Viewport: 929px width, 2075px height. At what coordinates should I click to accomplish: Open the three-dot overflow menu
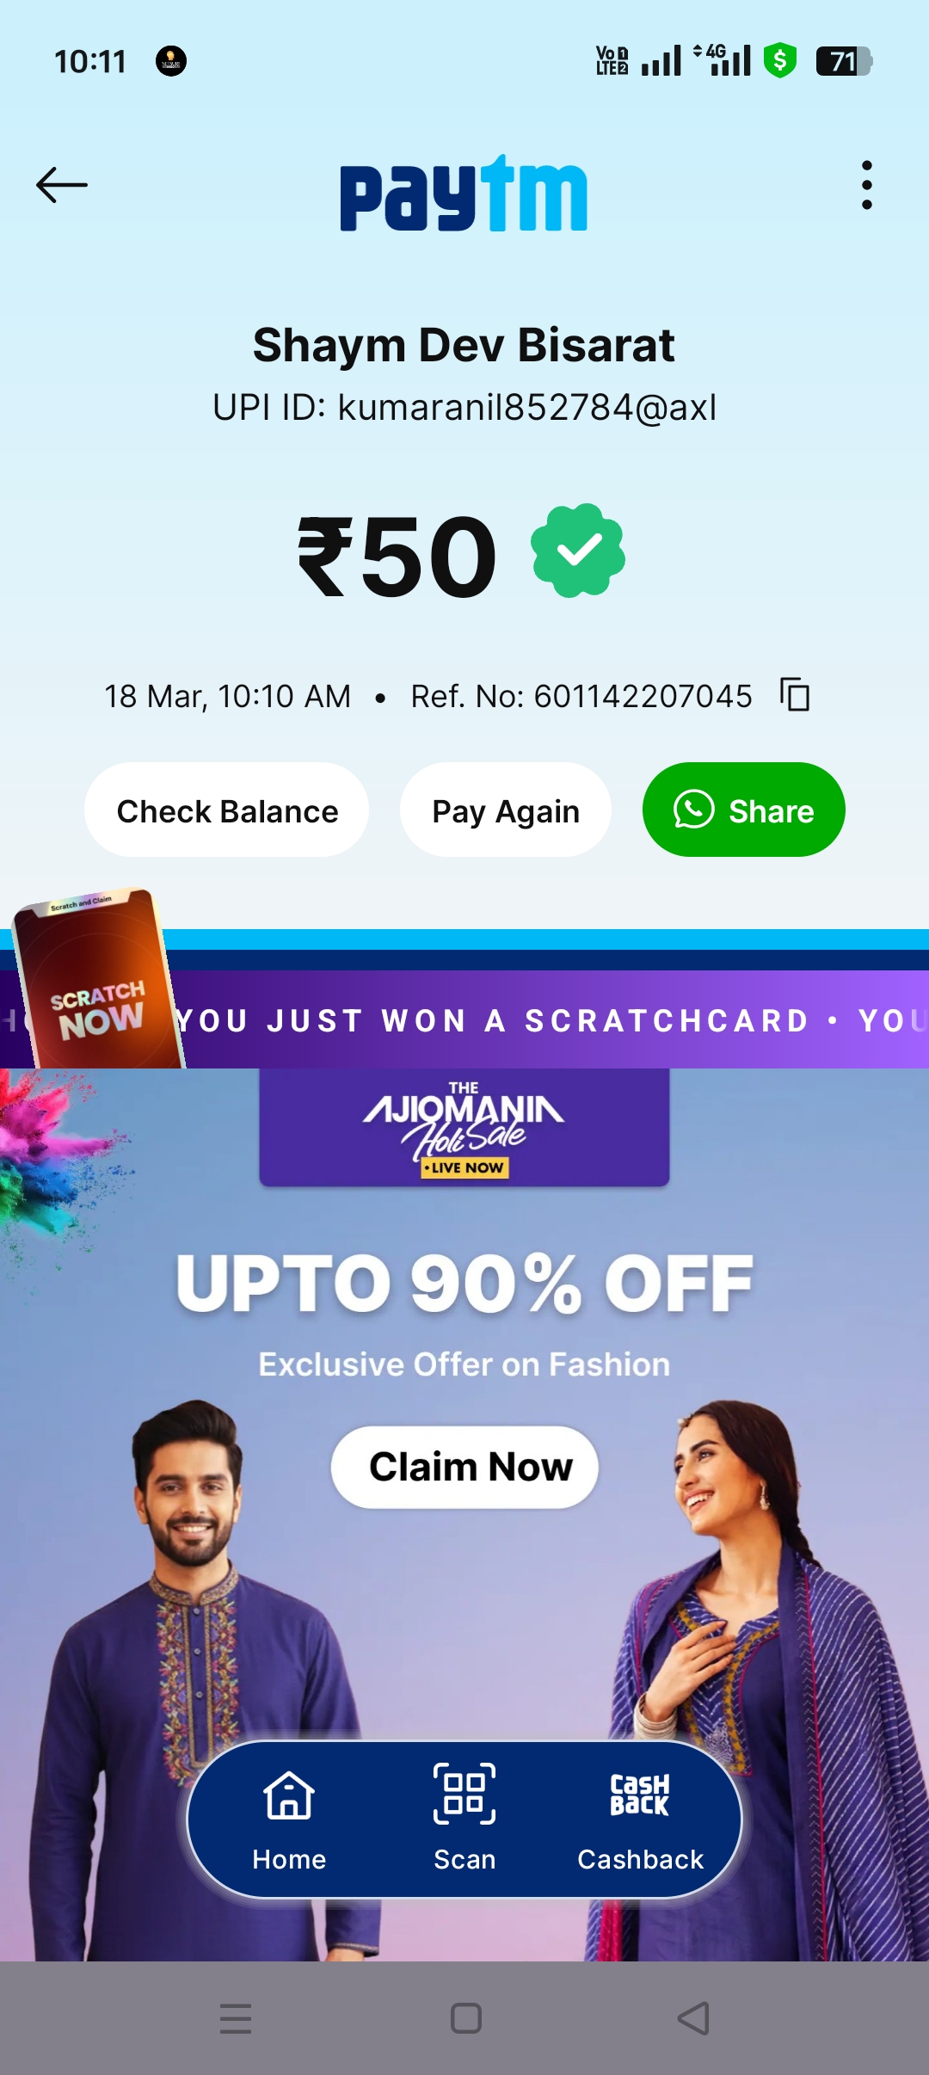(x=866, y=185)
